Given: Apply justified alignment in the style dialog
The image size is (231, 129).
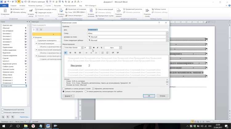Looking at the screenshot, I should pyautogui.click(x=80, y=53).
